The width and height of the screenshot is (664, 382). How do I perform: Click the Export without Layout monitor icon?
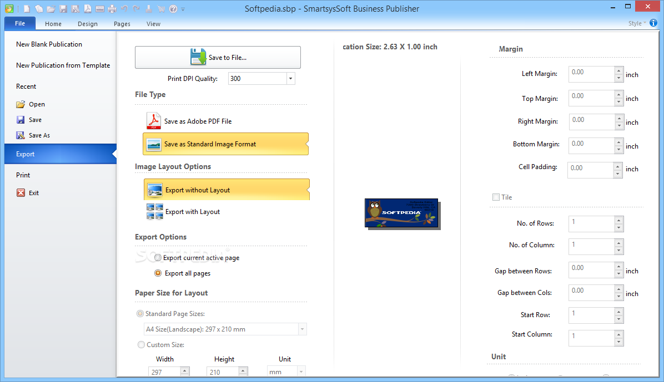tap(154, 190)
